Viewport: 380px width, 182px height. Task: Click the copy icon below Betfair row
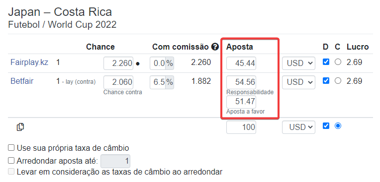(20, 127)
